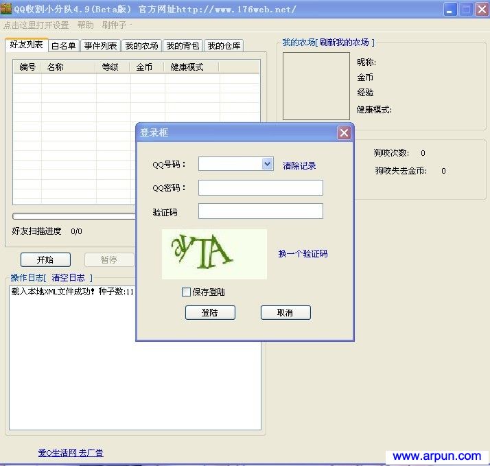Click the 暂停 pause button
Viewport: 490px width, 466px height.
pyautogui.click(x=109, y=259)
